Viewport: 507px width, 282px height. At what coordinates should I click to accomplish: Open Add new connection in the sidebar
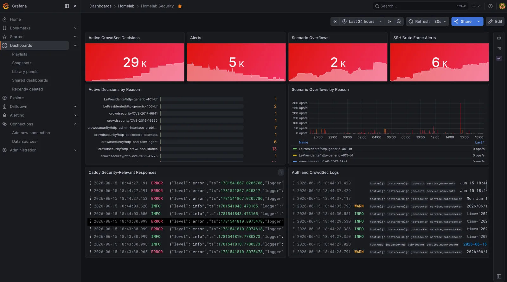31,133
